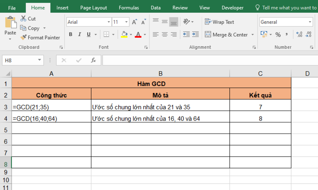
Task: Select cell with =GCD(16;40;64)
Action: tap(52, 116)
